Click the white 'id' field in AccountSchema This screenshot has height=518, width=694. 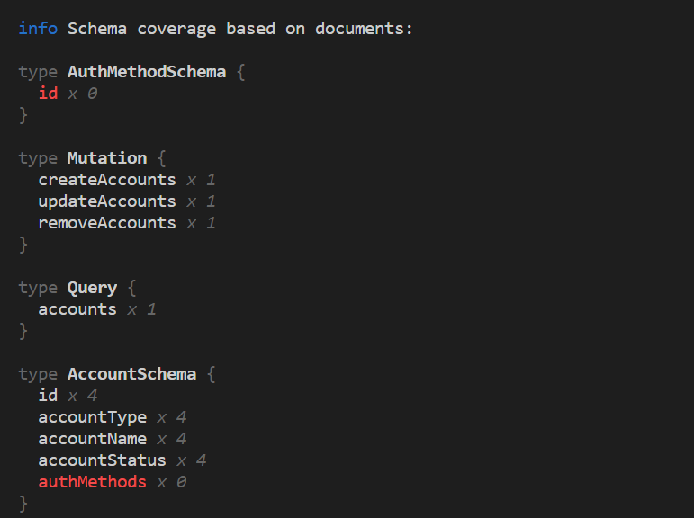48,396
